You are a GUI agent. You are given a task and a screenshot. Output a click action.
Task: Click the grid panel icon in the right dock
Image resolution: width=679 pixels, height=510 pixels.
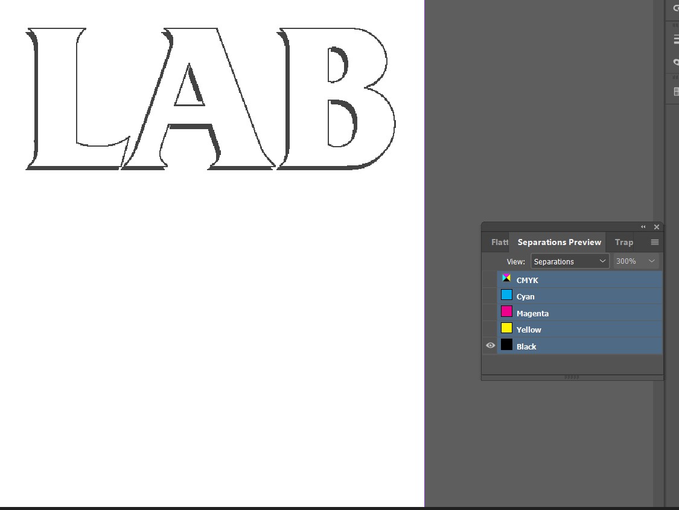tap(675, 91)
